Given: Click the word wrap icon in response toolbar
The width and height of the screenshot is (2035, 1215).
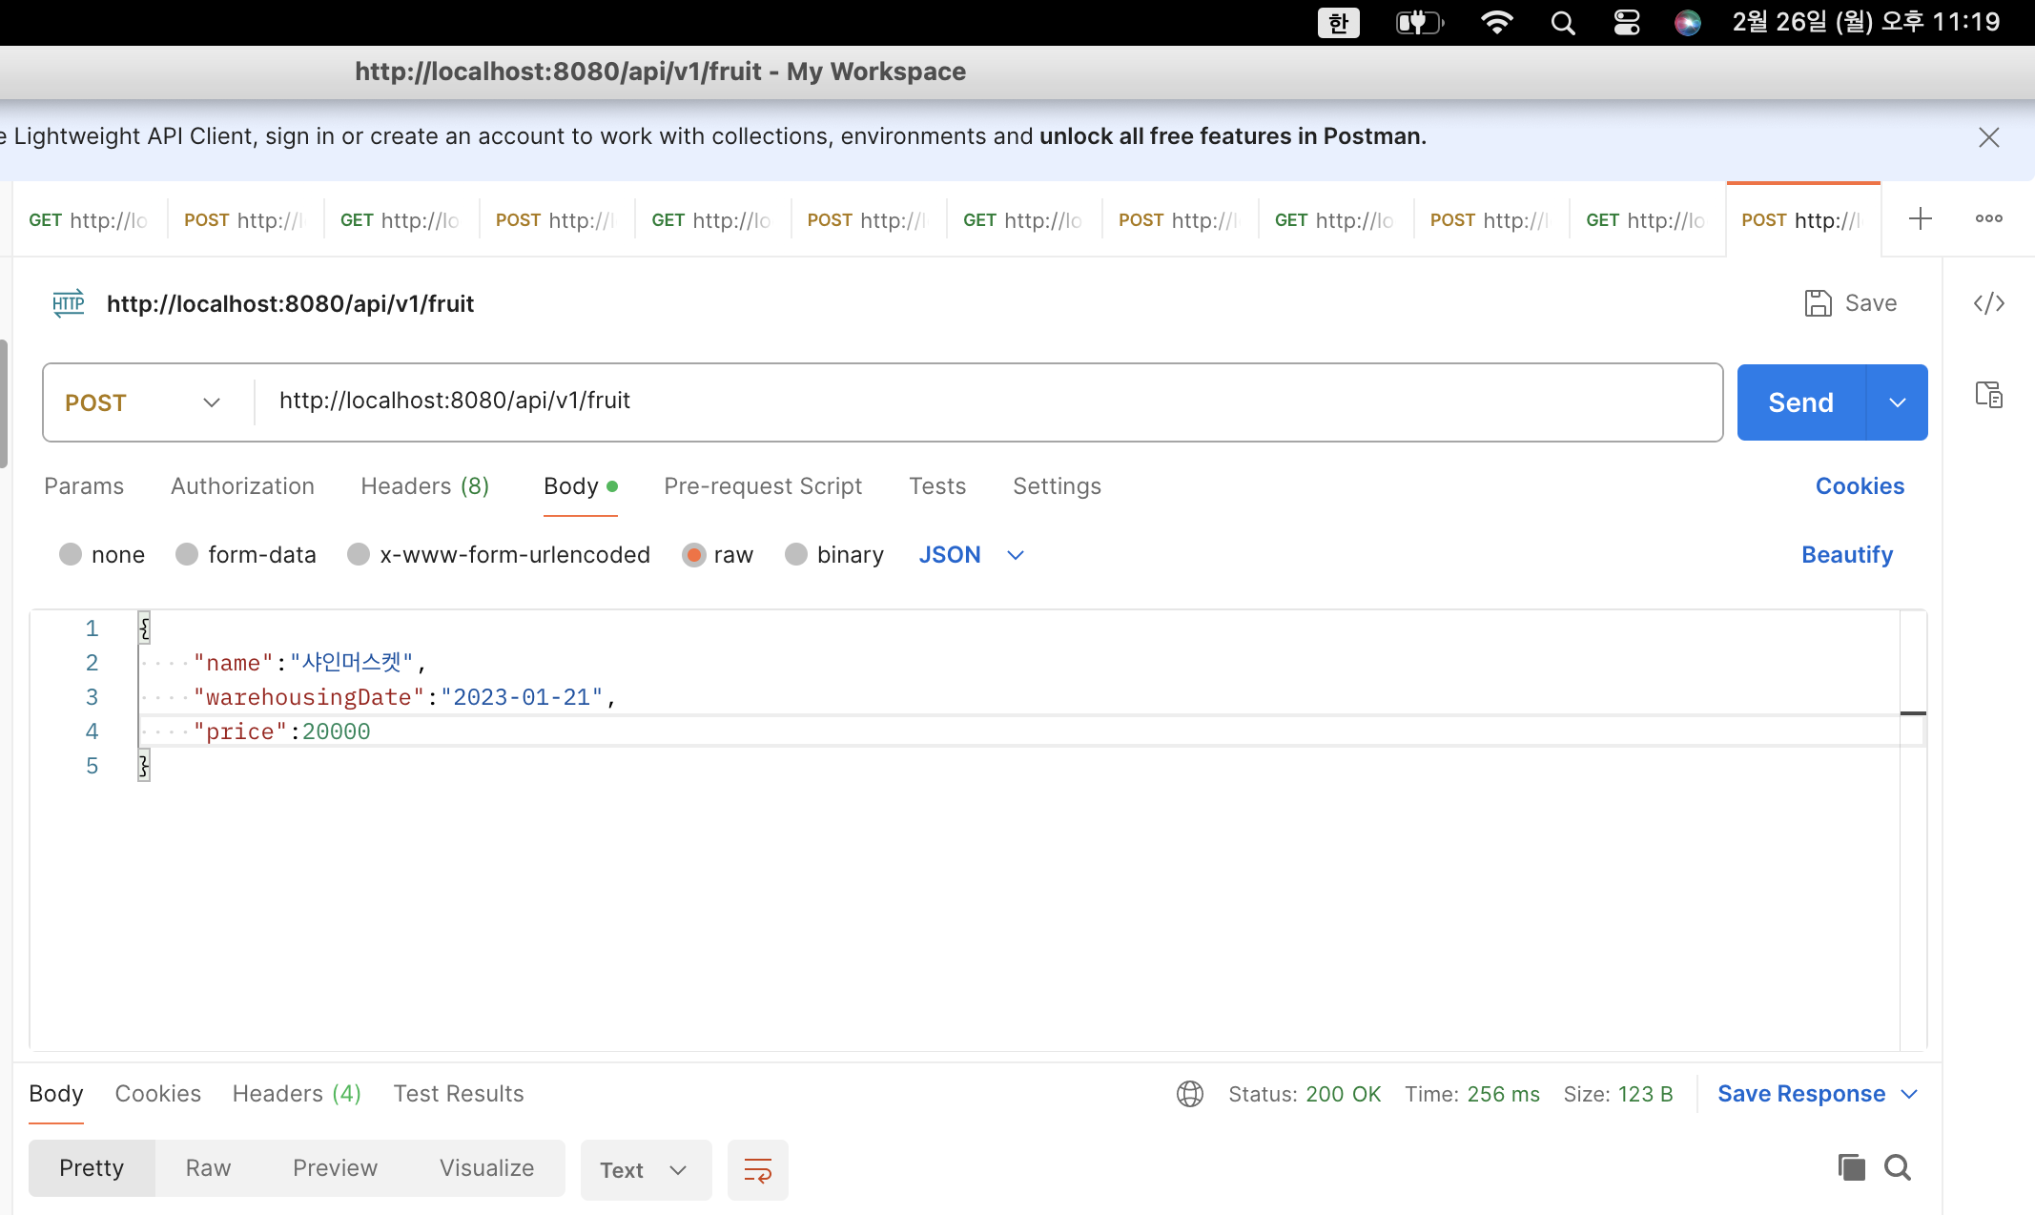Looking at the screenshot, I should (757, 1169).
